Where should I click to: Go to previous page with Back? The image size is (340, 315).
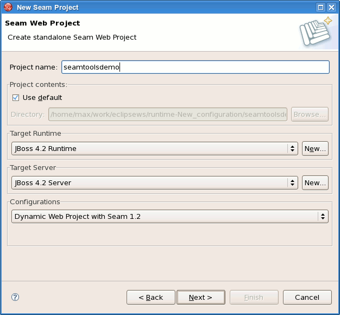point(151,298)
